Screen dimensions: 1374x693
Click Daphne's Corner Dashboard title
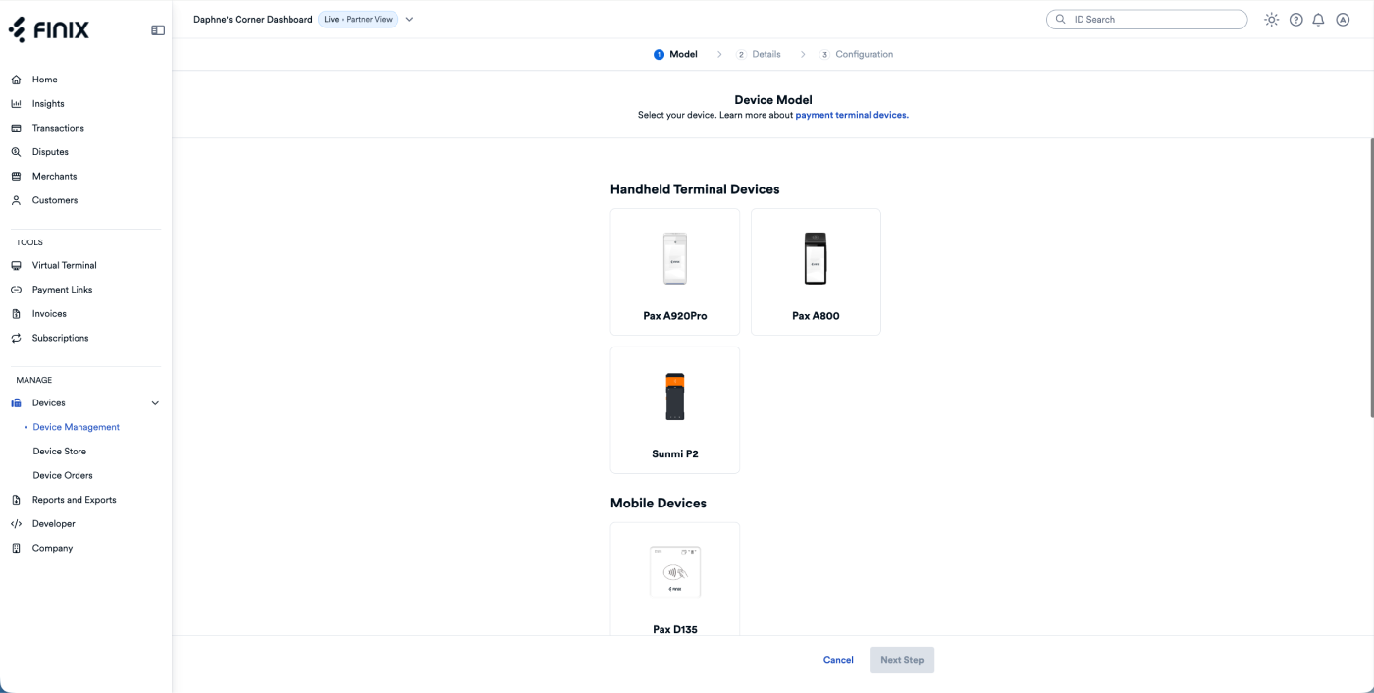pos(253,20)
